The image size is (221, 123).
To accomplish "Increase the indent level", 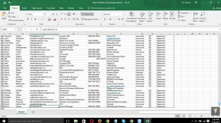I will [78, 19].
